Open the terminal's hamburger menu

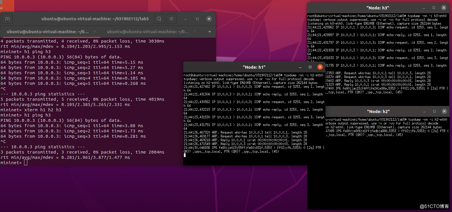(172, 19)
